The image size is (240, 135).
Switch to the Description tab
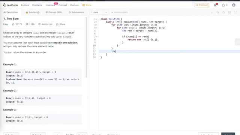[x=11, y=12]
